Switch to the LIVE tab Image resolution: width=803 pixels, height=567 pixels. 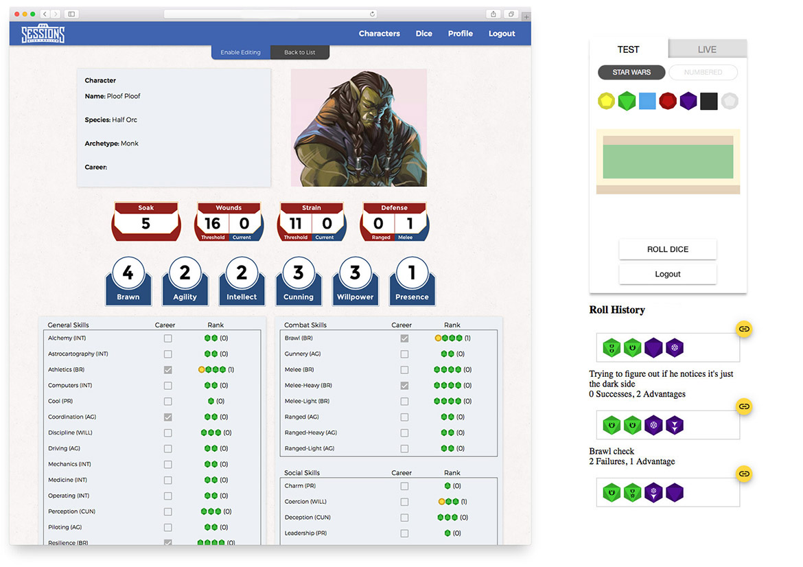point(707,49)
